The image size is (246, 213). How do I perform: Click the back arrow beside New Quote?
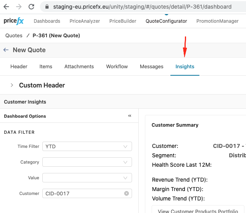click(x=6, y=50)
